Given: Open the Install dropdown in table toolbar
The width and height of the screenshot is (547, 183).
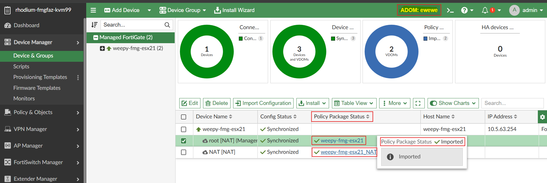Looking at the screenshot, I should coord(312,103).
